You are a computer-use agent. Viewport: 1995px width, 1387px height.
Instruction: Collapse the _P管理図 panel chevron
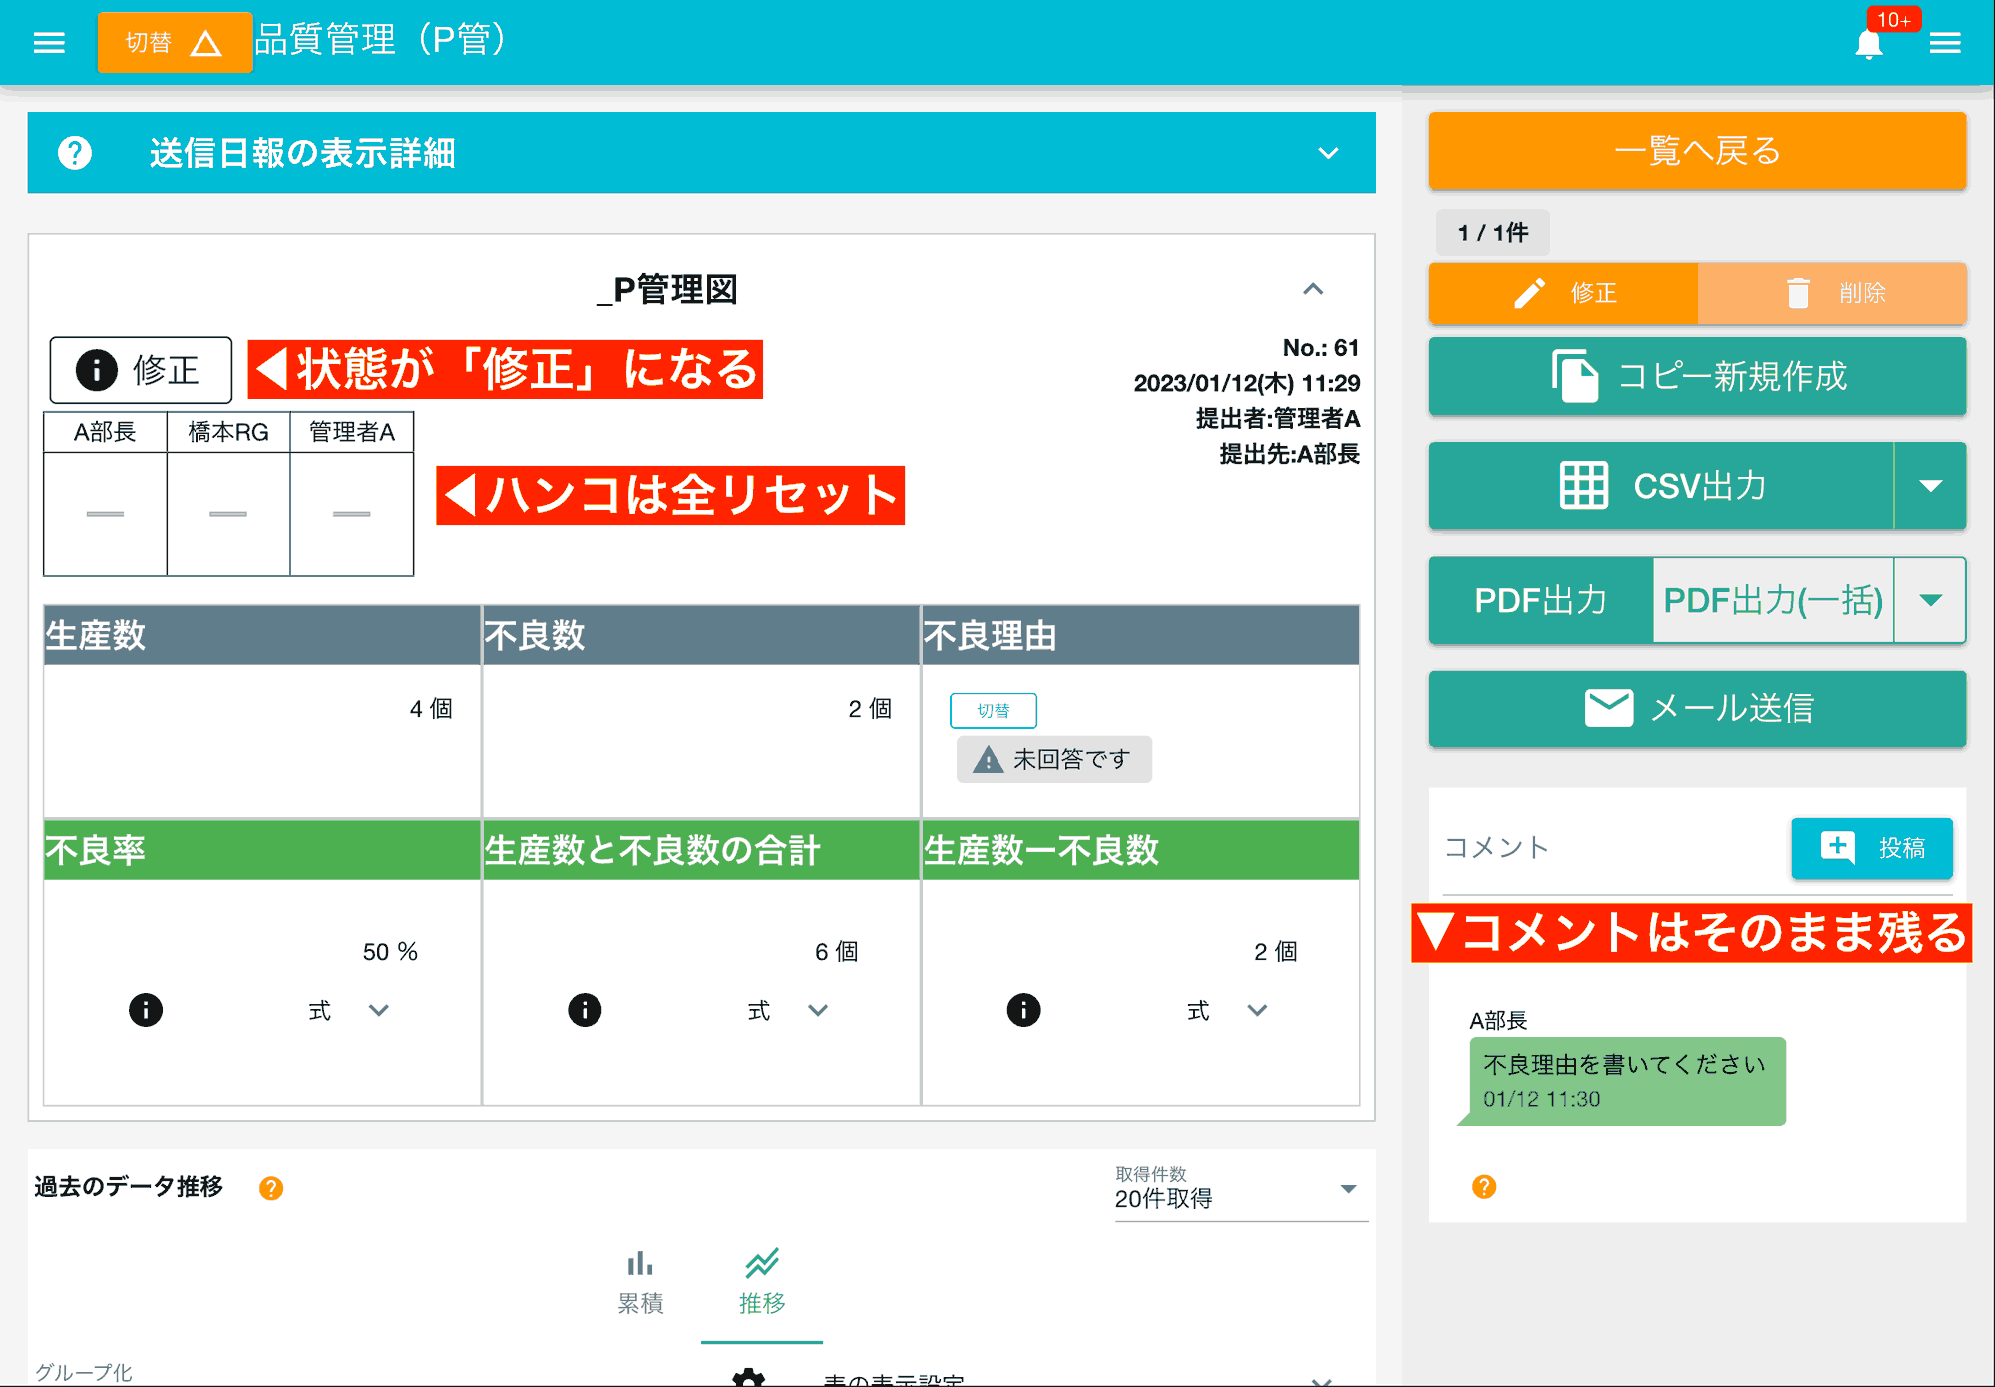tap(1313, 290)
